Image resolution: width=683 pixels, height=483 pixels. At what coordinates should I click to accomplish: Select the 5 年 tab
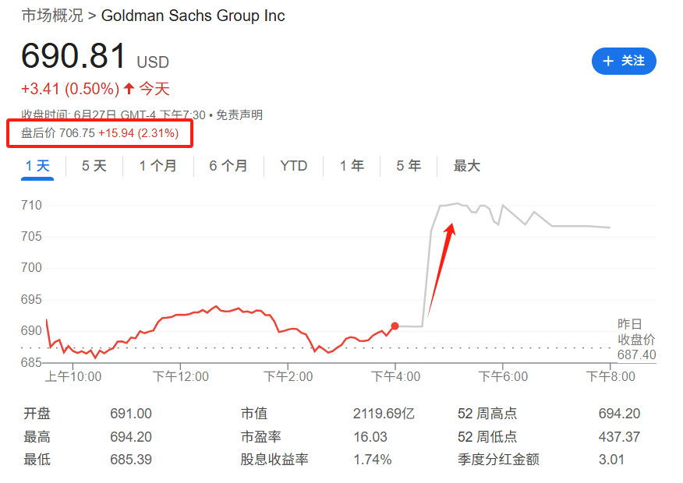click(409, 166)
